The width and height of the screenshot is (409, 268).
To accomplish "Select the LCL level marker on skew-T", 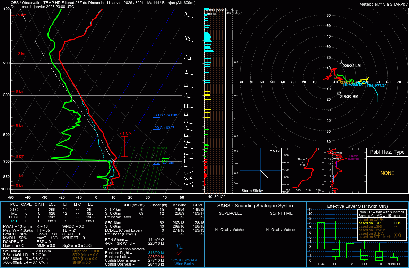I will point(165,161).
